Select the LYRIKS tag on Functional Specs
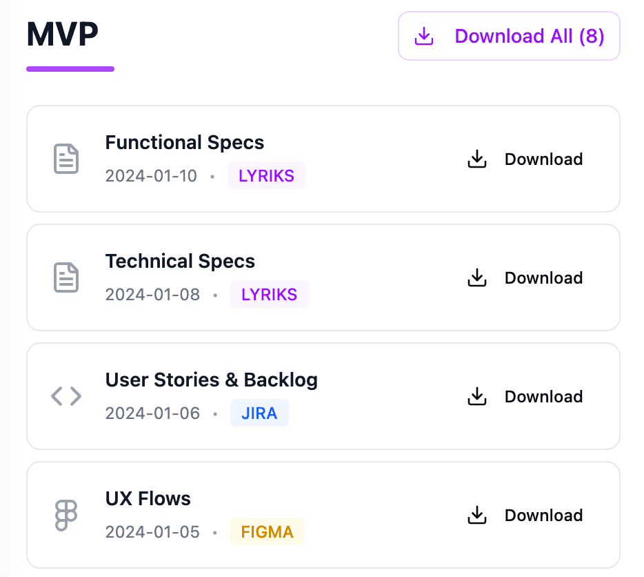Screen dimensions: 644x577 (x=266, y=176)
